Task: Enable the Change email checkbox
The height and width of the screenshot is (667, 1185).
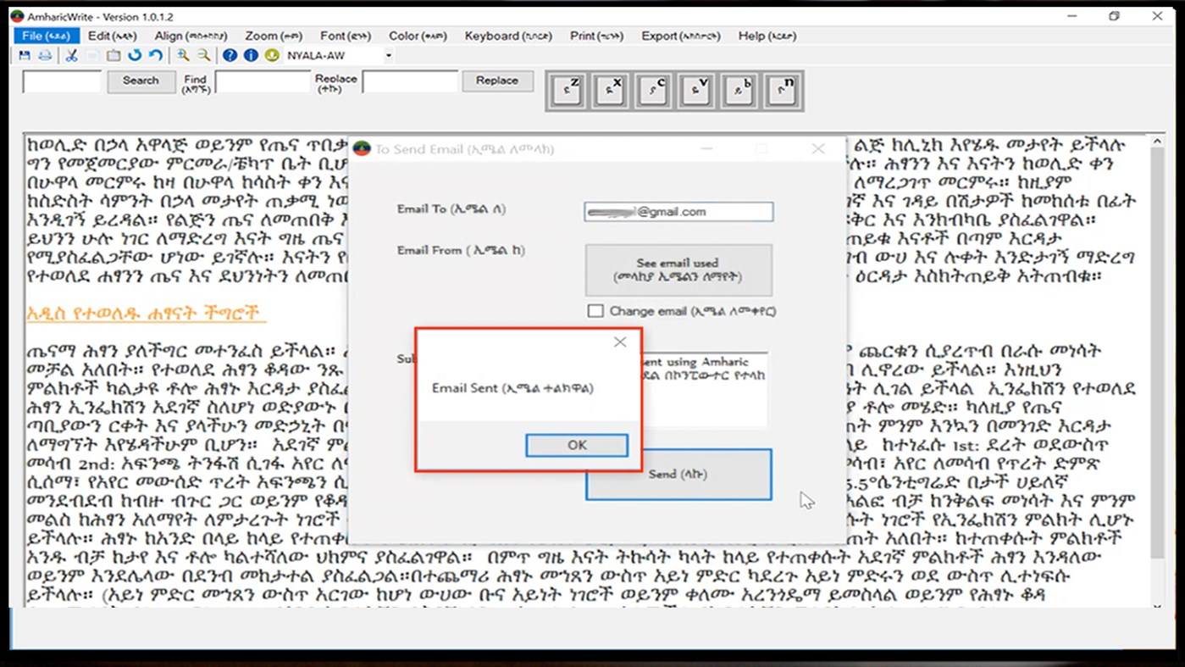Action: 595,311
